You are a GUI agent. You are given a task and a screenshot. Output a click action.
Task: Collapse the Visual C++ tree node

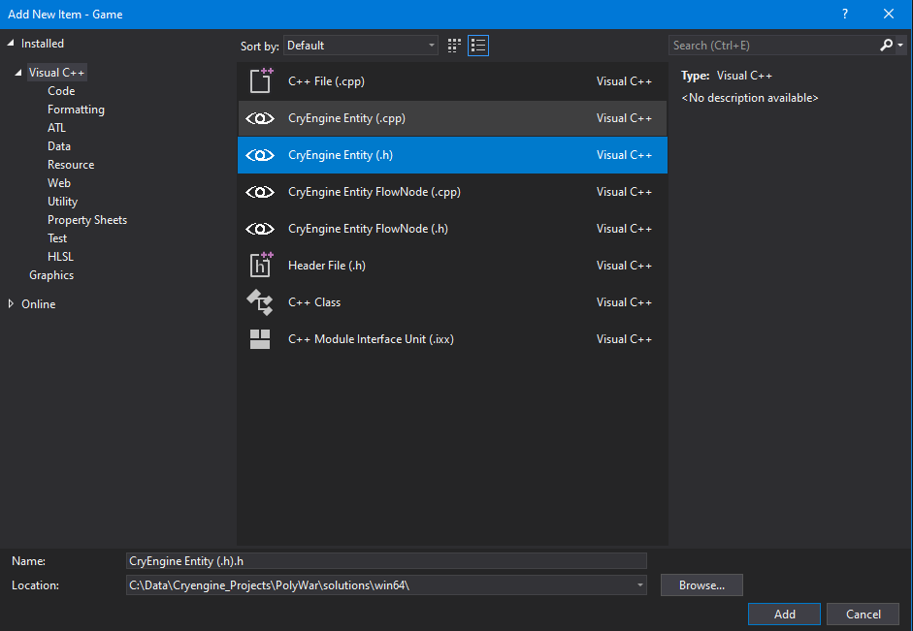pyautogui.click(x=18, y=73)
